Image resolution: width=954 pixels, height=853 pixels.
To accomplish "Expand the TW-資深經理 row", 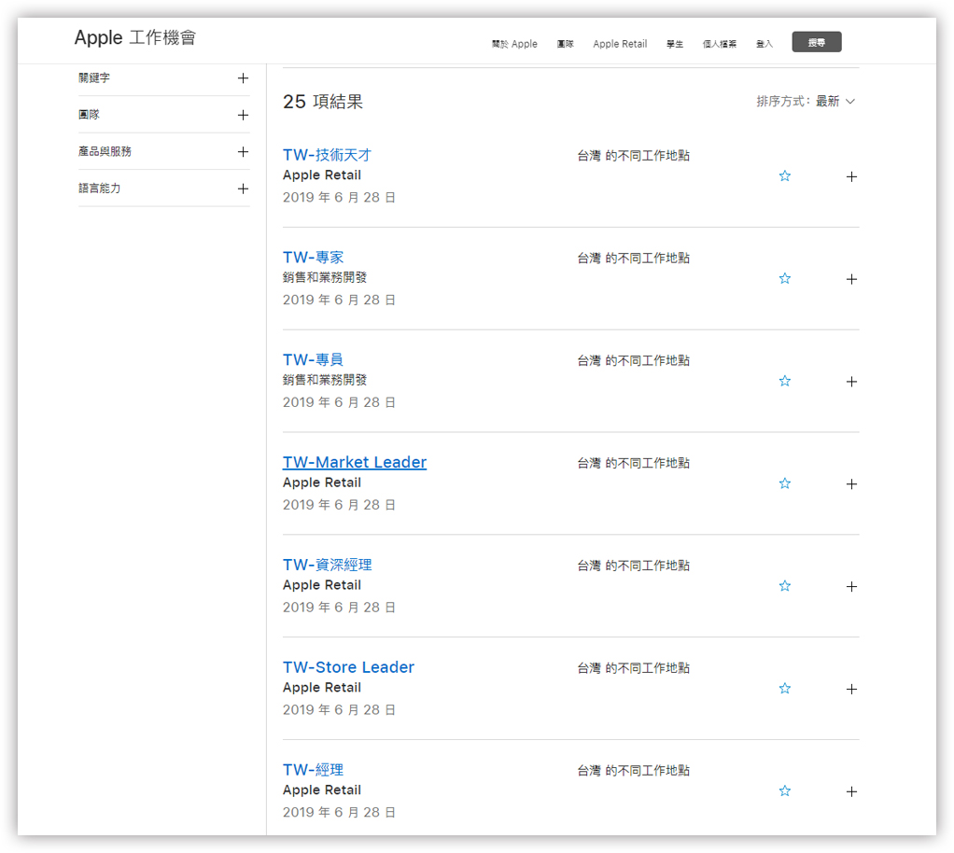I will (x=851, y=586).
